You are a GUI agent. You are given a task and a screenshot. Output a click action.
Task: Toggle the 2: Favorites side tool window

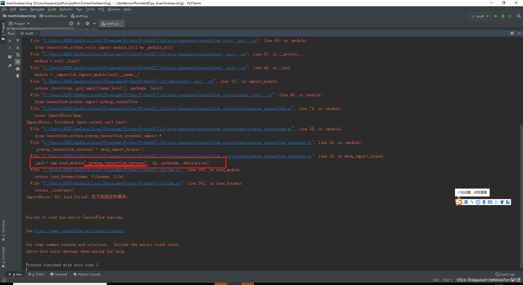click(3, 257)
